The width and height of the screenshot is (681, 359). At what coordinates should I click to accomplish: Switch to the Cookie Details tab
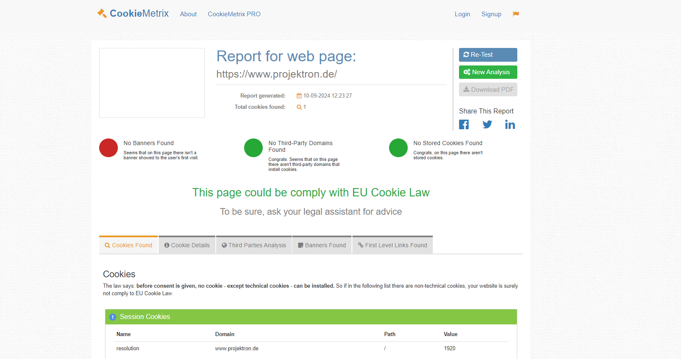point(187,245)
